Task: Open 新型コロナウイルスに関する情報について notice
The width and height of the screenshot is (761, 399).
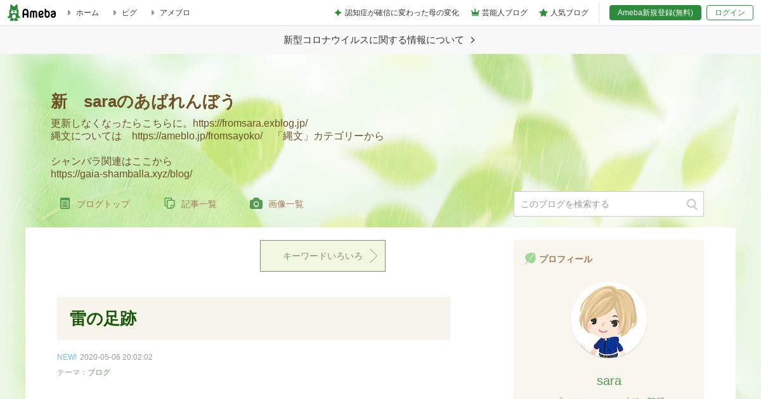Action: [x=374, y=40]
